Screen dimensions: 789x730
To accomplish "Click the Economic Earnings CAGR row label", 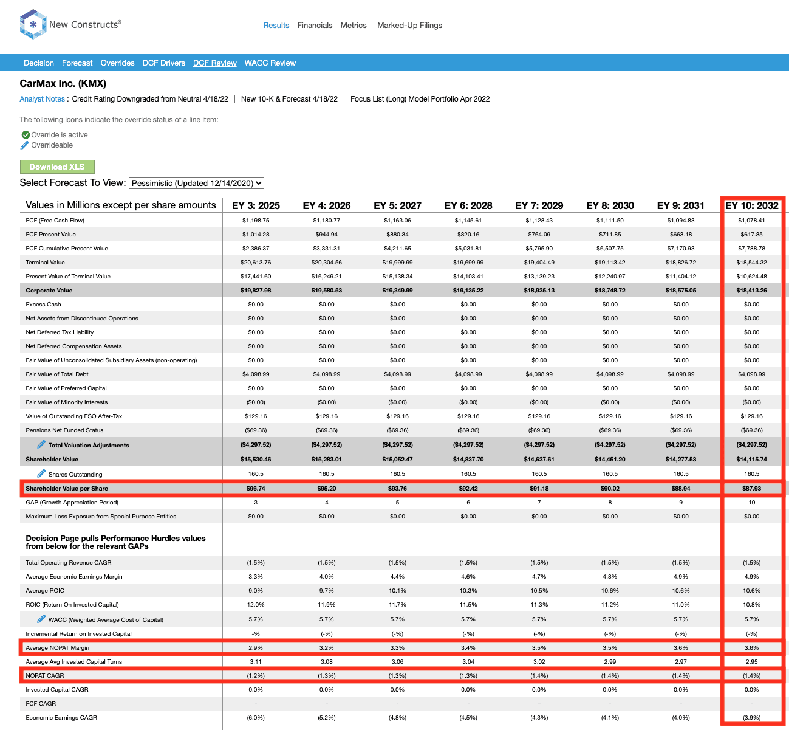I will [x=61, y=718].
